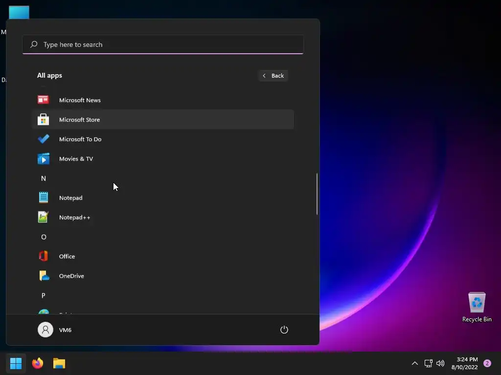Select OneDrive label text
The height and width of the screenshot is (375, 501).
[71, 276]
